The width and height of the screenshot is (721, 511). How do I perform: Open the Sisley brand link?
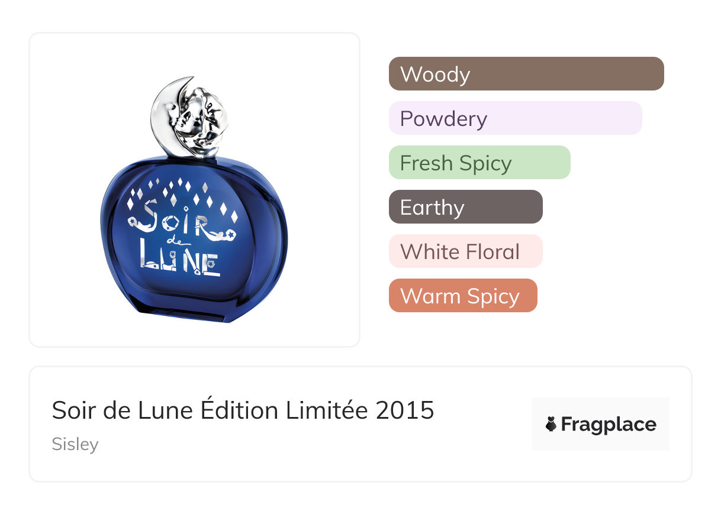pyautogui.click(x=75, y=444)
